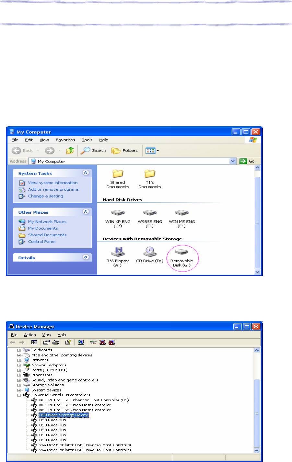Expand the System devices node
Screen dimensions: 292x462
tap(19, 390)
